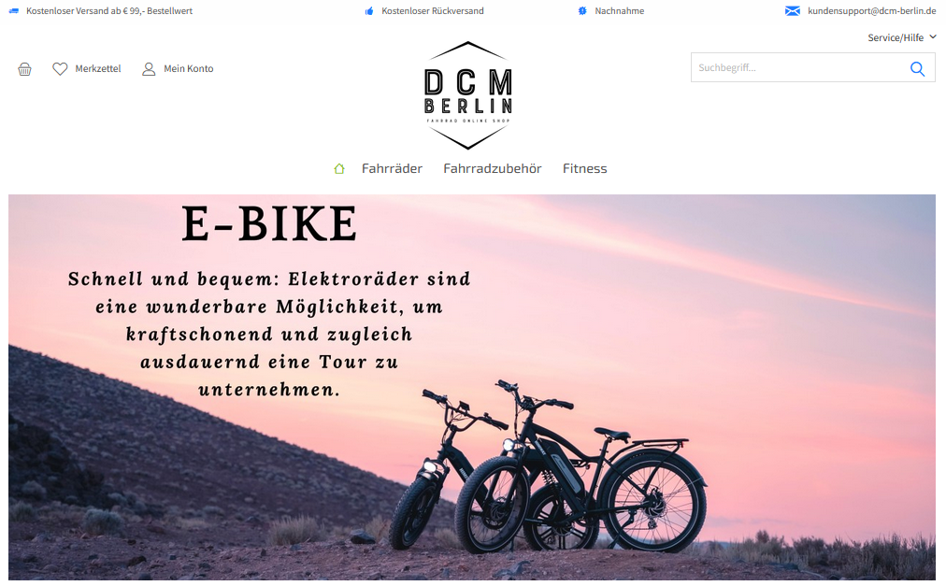Click the E-Bike banner image
The image size is (946, 586).
(x=472, y=387)
